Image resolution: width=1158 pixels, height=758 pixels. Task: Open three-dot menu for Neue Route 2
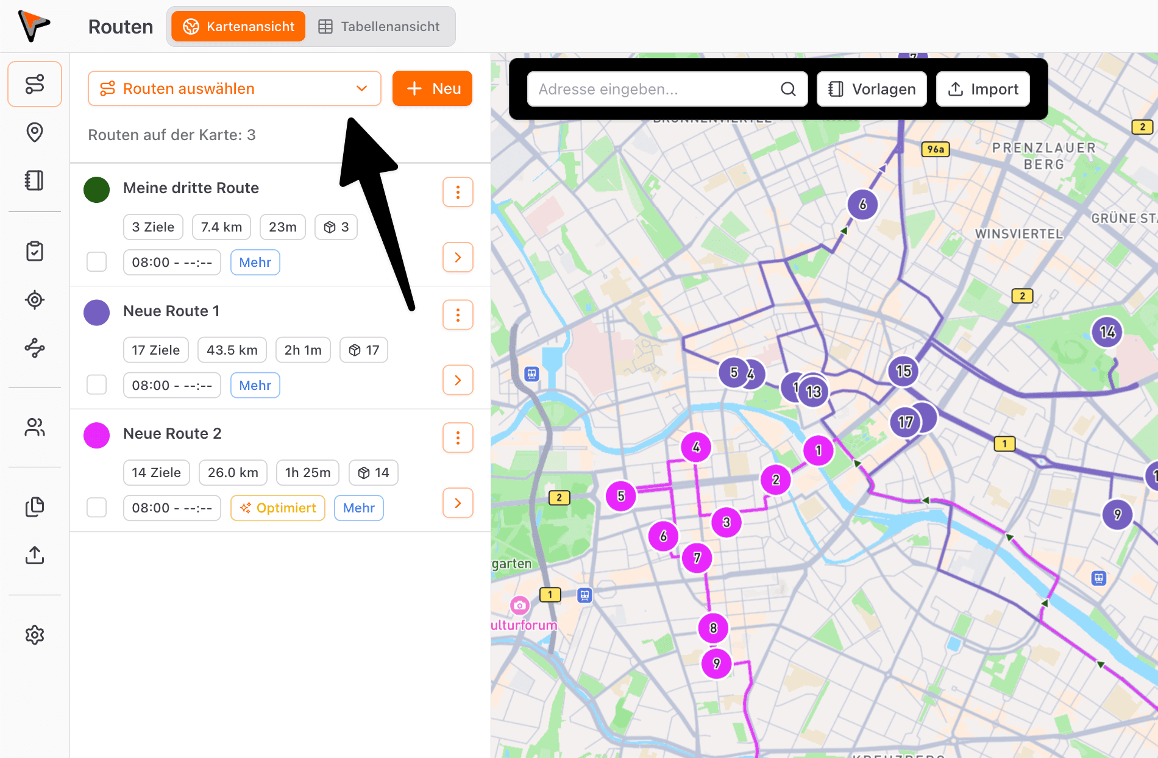point(458,438)
